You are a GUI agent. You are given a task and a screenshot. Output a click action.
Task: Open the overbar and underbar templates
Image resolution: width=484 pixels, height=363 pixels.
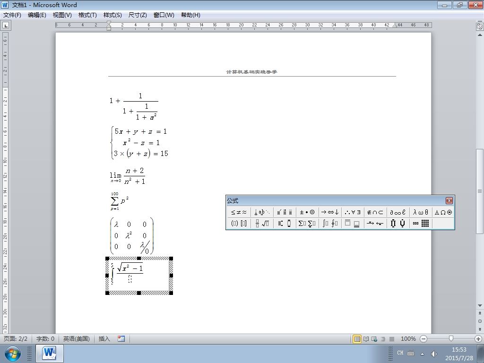pos(353,223)
